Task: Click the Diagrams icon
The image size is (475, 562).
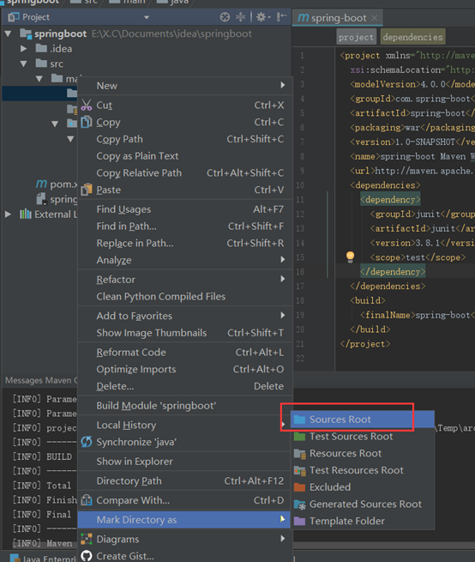Action: point(87,539)
